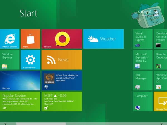This screenshot has height=125, width=167.
Task: Open the Weather tile
Action: 104,39
